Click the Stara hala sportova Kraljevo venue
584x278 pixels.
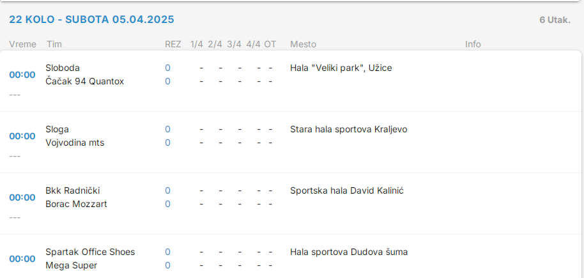click(x=348, y=129)
